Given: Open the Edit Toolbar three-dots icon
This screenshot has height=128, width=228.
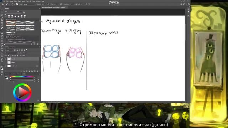Looking at the screenshot, I should point(2,64).
